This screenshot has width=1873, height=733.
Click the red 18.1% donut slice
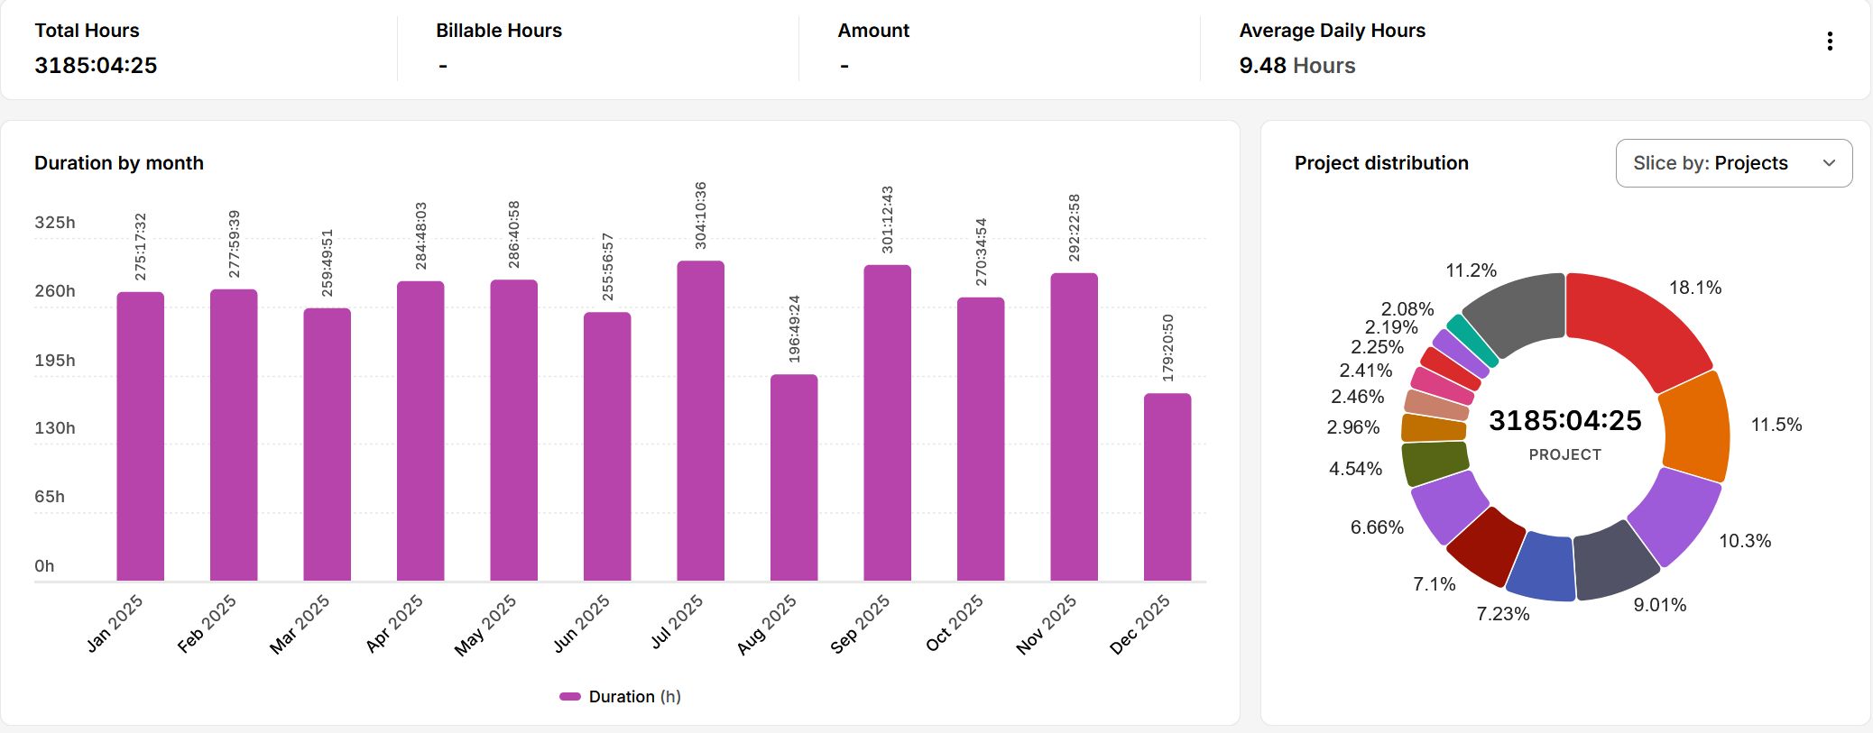click(1636, 325)
